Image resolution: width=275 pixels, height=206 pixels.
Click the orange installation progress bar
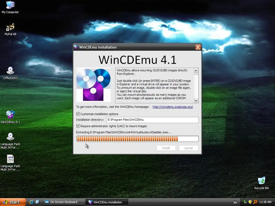click(x=137, y=139)
